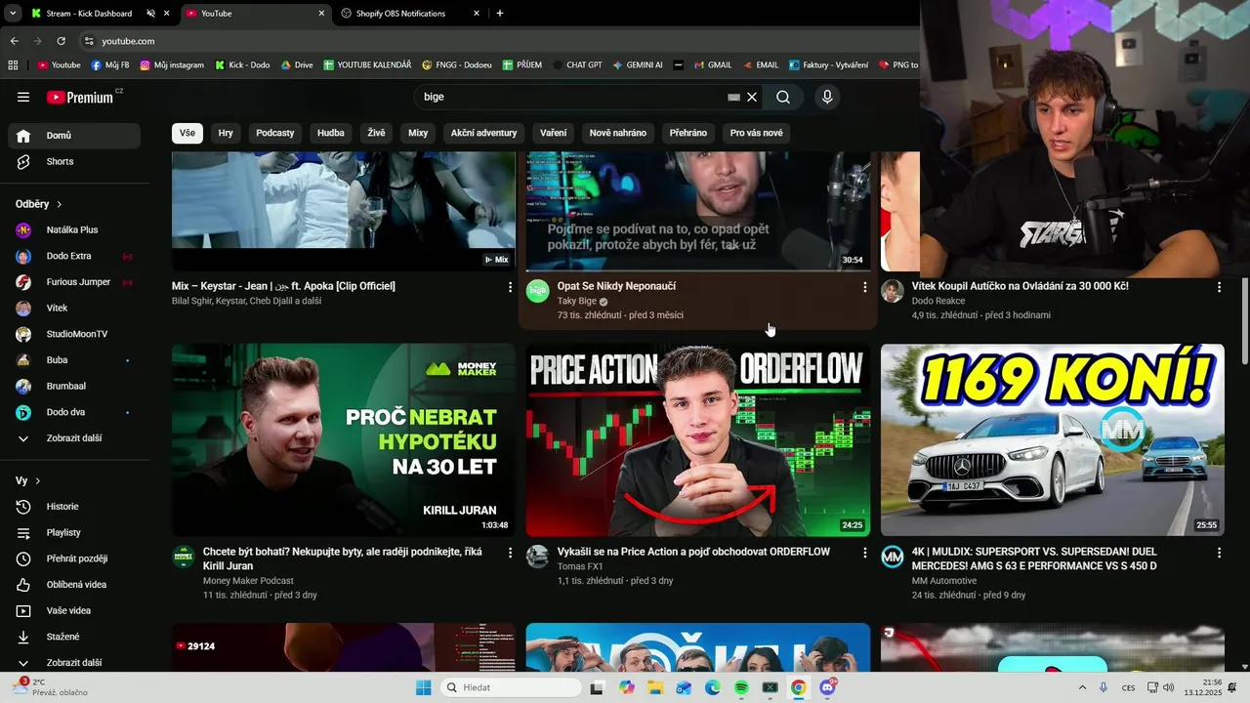Open Spotify from the taskbar

[741, 687]
